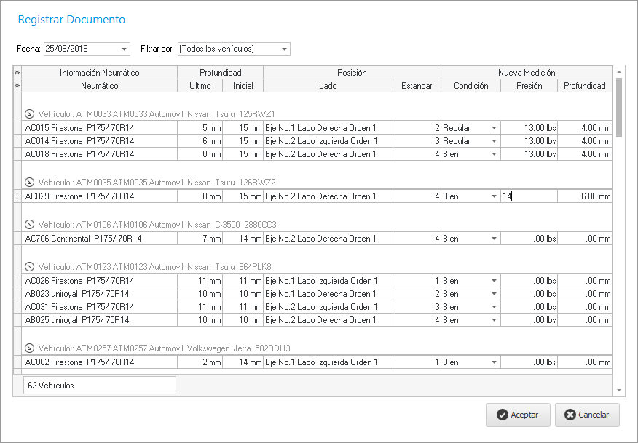The height and width of the screenshot is (443, 638).
Task: Expand Condición dropdown for AC706 Continental
Action: pyautogui.click(x=494, y=239)
